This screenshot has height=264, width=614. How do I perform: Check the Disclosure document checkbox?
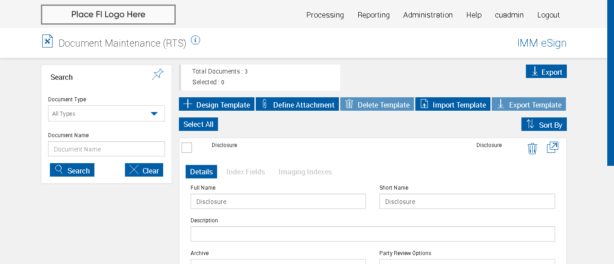pyautogui.click(x=187, y=147)
